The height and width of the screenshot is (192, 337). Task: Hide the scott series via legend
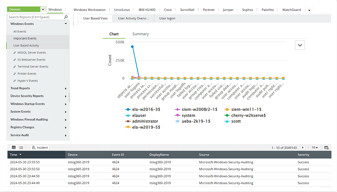coord(236,121)
